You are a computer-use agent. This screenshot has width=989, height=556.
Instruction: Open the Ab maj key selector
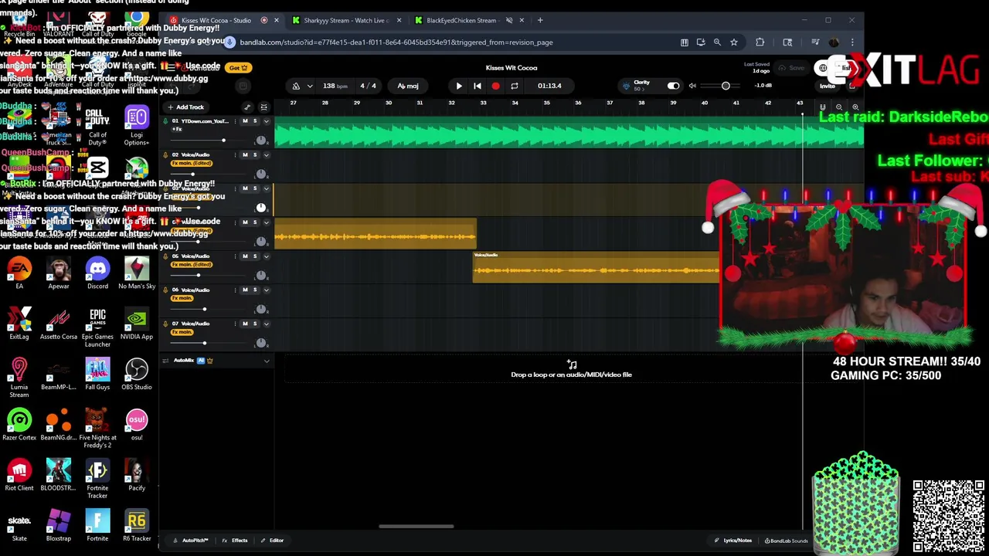(408, 86)
